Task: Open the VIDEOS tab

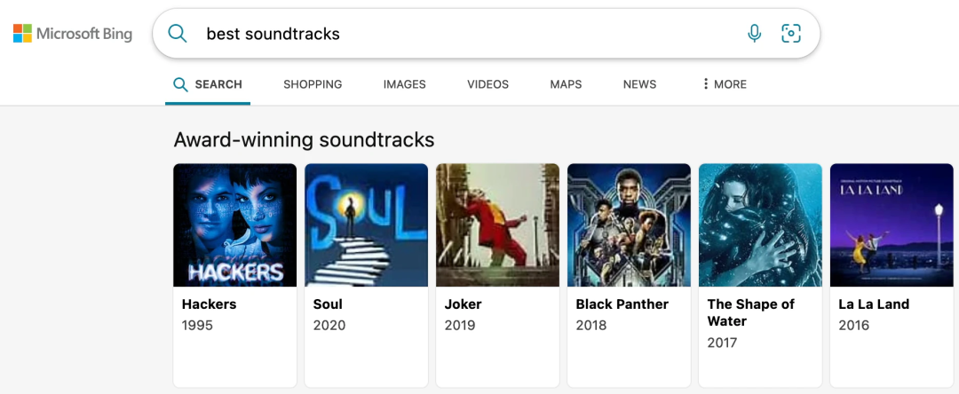Action: [487, 84]
